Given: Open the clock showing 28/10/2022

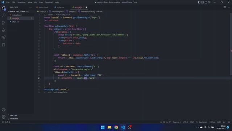Looking at the screenshot, I should coord(221,127).
